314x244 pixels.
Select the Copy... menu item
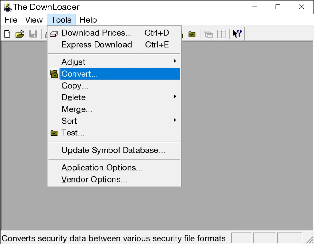pos(75,86)
